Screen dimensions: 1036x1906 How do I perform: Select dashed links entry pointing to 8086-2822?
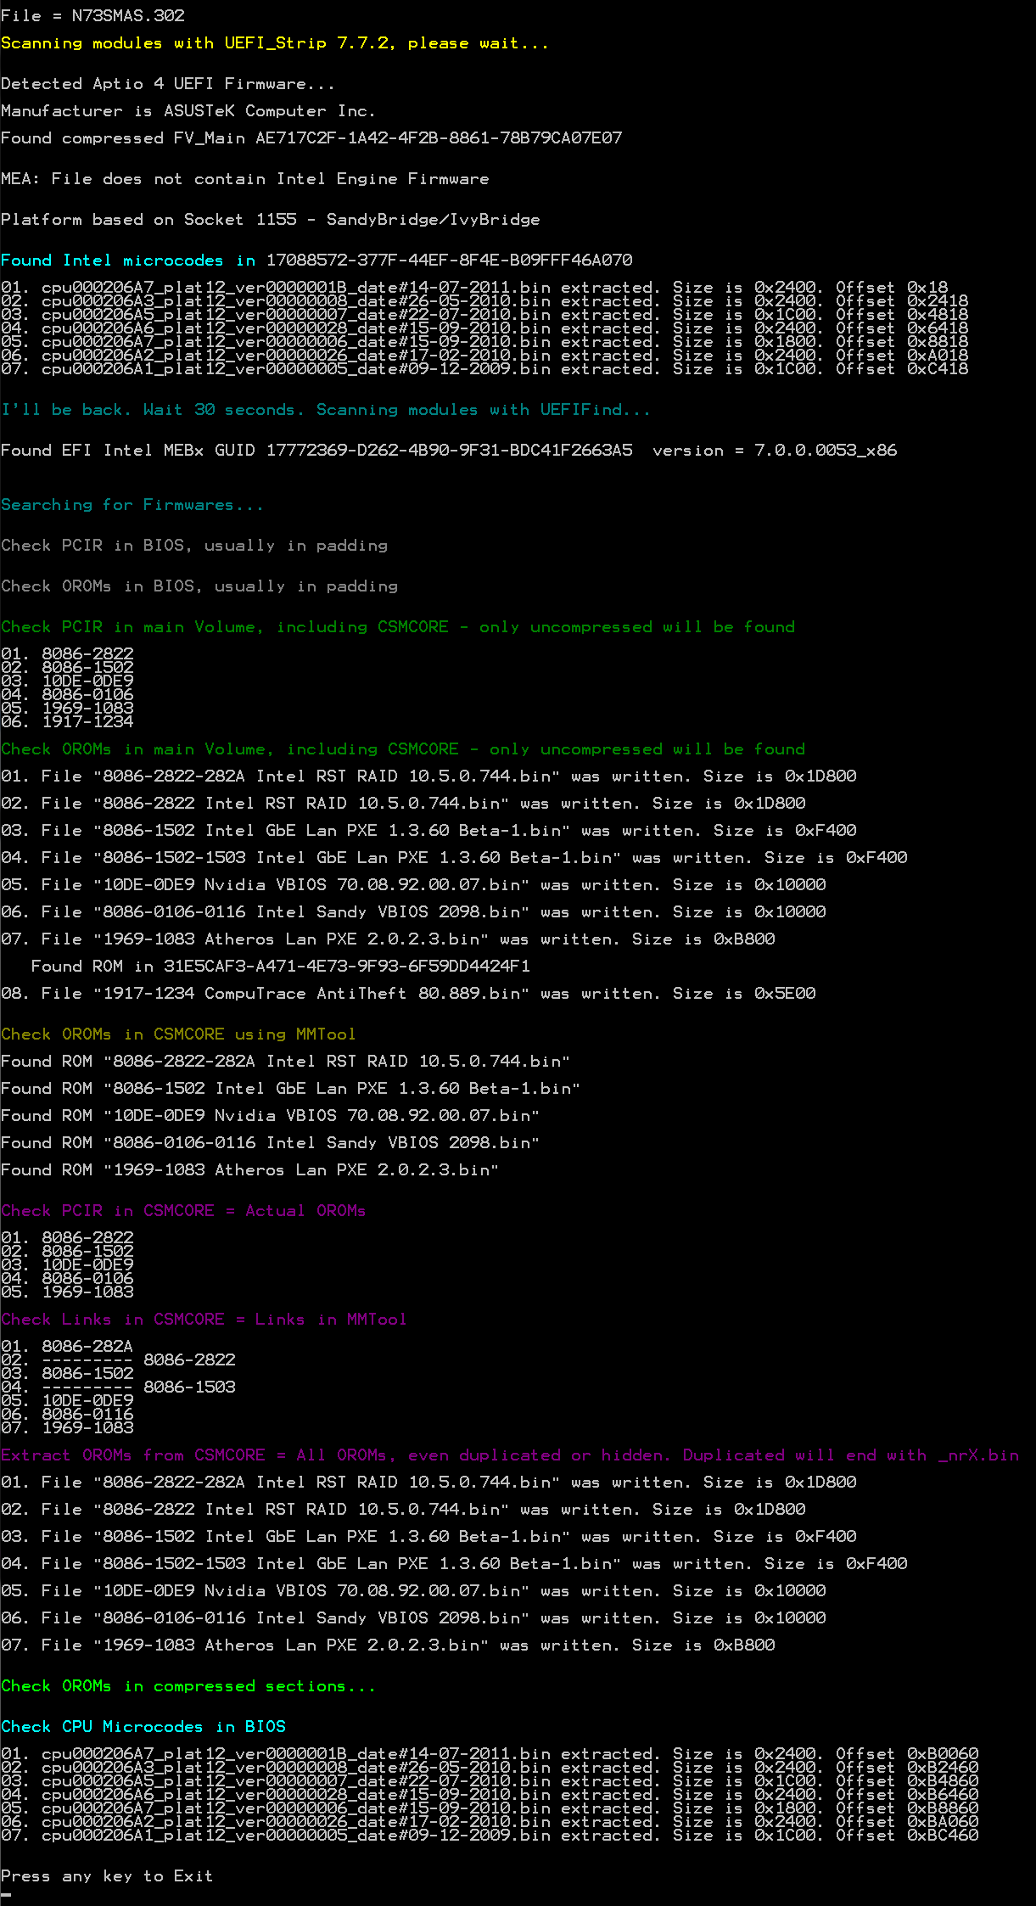[118, 1360]
